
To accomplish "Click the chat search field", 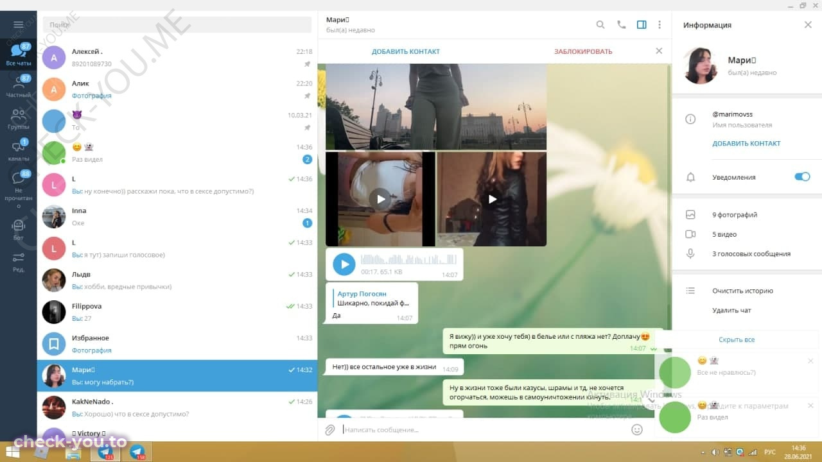I will pyautogui.click(x=177, y=24).
